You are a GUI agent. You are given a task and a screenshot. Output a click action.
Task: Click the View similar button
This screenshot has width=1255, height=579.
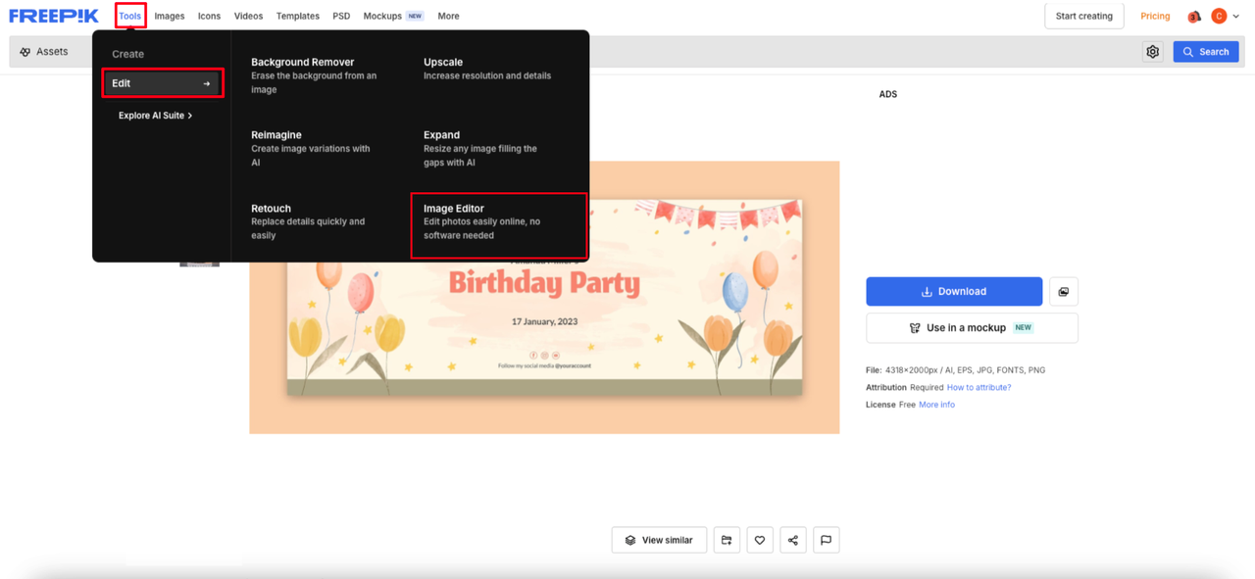pos(659,540)
